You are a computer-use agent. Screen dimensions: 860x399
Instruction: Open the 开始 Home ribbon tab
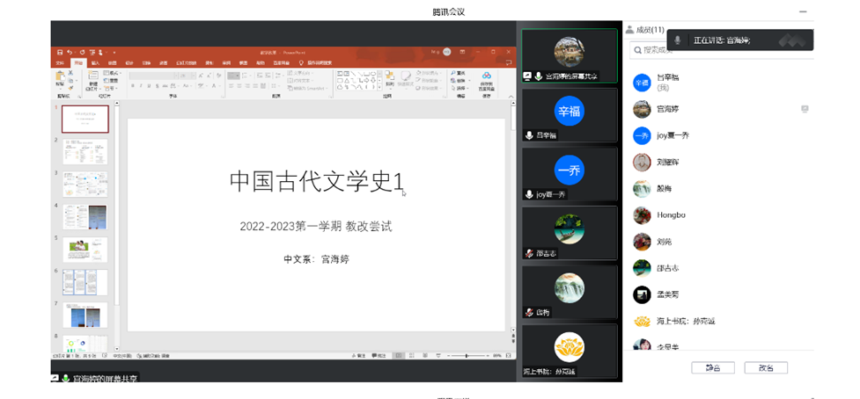click(77, 63)
